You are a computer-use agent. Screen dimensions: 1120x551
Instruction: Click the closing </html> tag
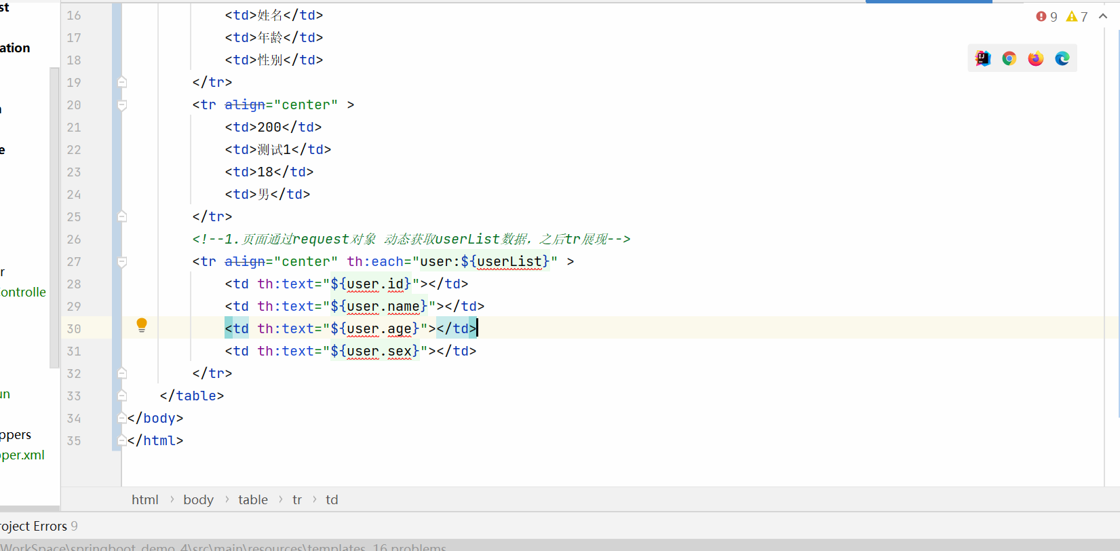[155, 440]
